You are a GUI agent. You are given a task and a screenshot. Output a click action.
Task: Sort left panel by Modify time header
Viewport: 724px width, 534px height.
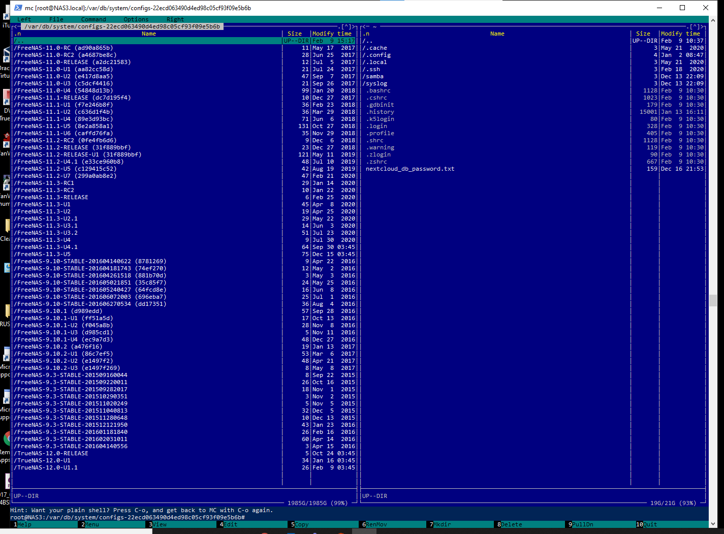tap(332, 34)
